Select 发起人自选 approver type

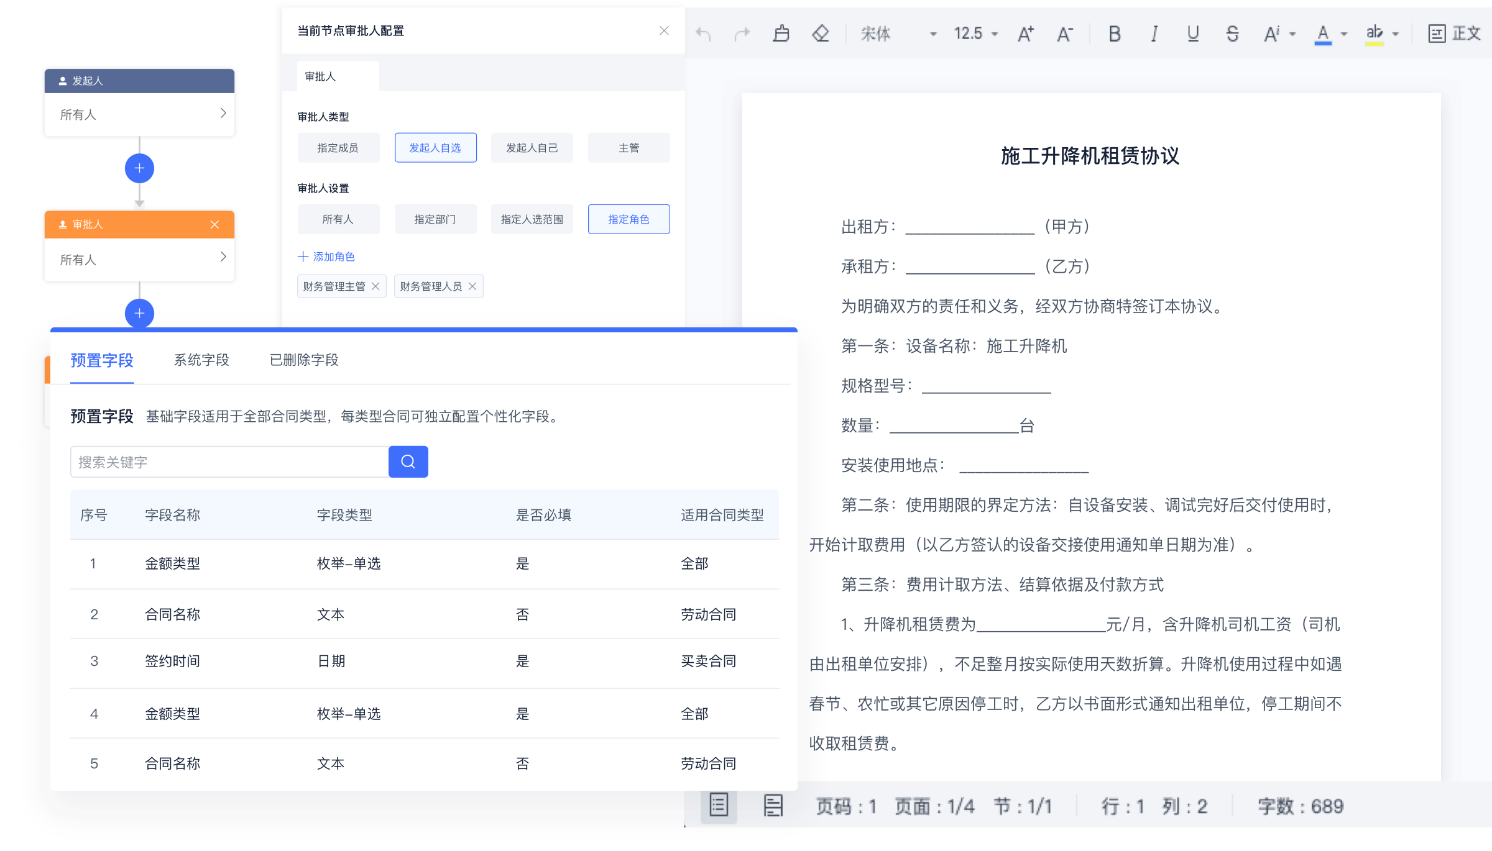pyautogui.click(x=435, y=148)
